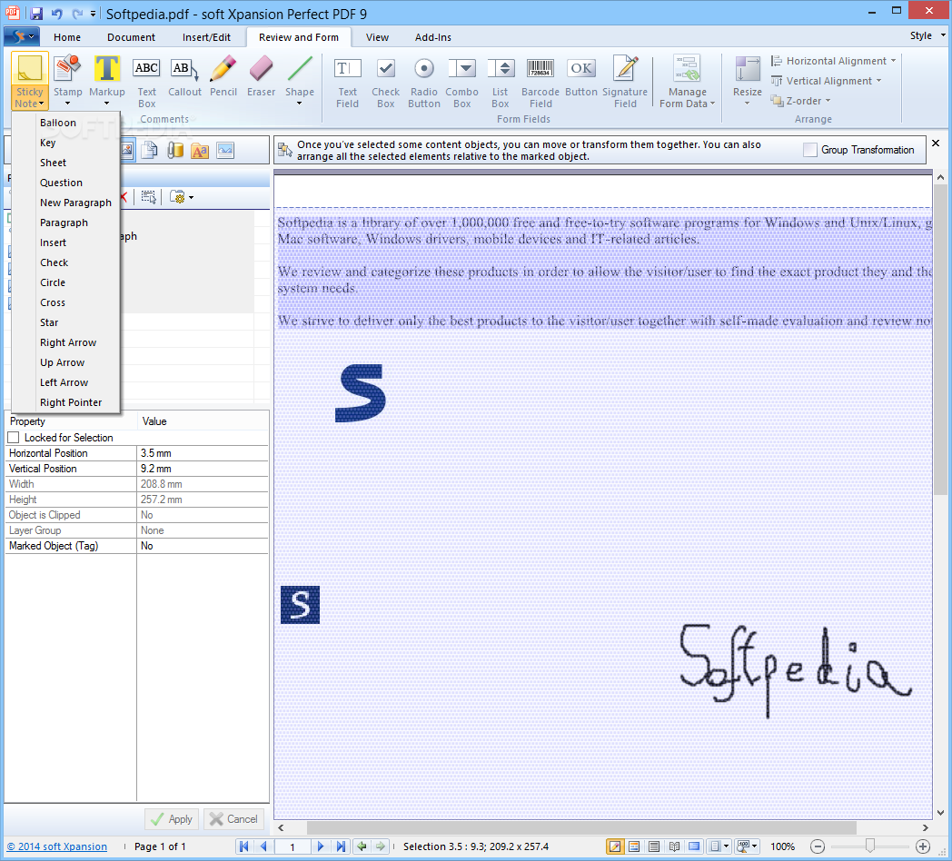Zoom in with the plus button
This screenshot has height=861, width=952.
pos(923,846)
